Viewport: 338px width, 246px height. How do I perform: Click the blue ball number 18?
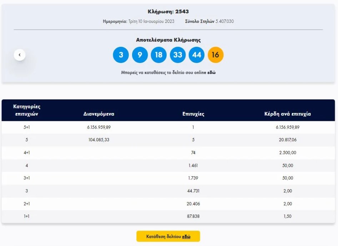coord(158,55)
